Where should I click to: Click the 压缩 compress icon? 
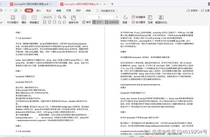150,17
